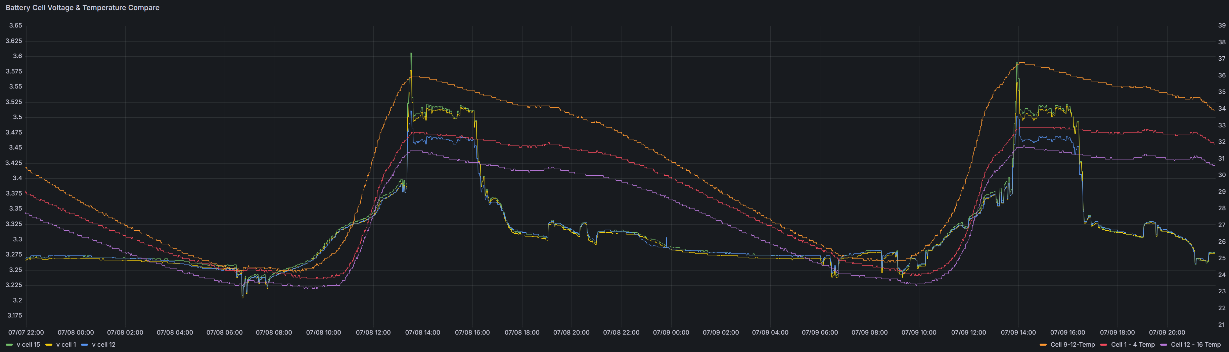Viewport: 1229px width, 352px height.
Task: Pick the "07/09 12:00" time axis label
Action: click(968, 333)
